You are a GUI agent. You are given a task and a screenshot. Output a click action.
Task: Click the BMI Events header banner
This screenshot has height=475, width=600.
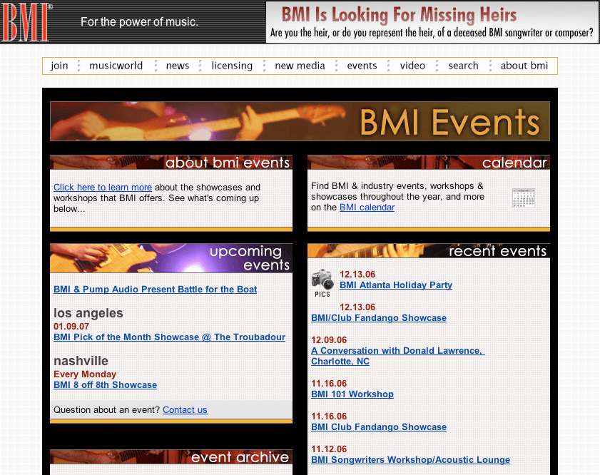tap(300, 121)
